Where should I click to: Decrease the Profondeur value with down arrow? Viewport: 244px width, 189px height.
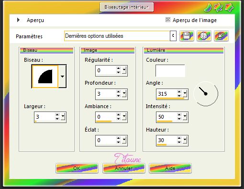coord(118,96)
